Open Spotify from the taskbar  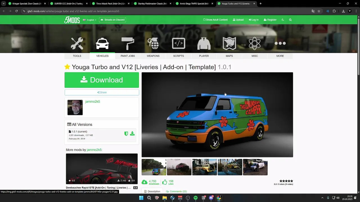pyautogui.click(x=195, y=198)
